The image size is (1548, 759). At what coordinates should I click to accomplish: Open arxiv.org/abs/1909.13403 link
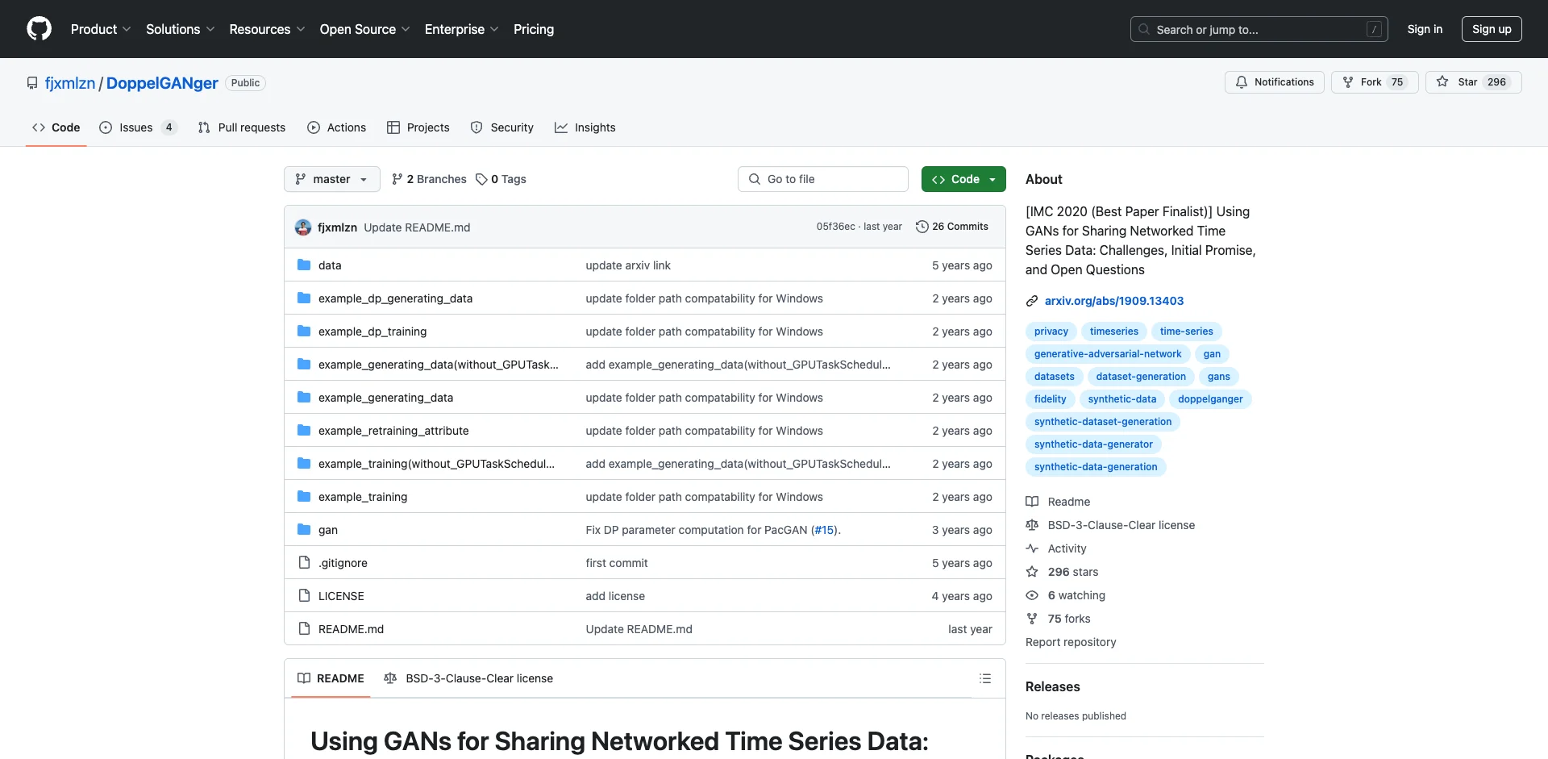coord(1114,301)
